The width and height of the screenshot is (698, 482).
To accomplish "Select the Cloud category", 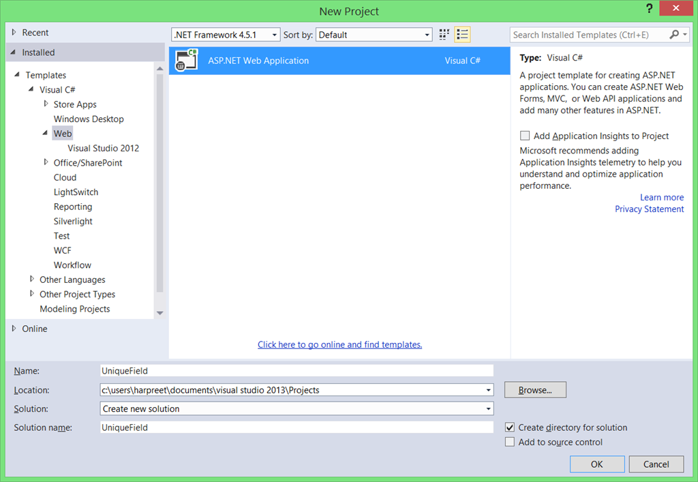I will click(65, 177).
